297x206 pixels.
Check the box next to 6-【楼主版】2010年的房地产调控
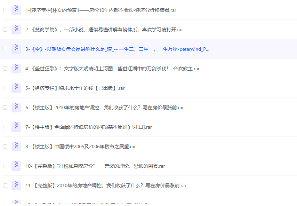pos(5,108)
